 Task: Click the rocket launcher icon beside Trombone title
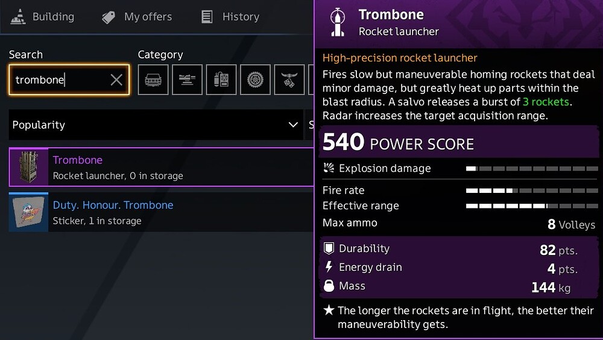click(338, 22)
